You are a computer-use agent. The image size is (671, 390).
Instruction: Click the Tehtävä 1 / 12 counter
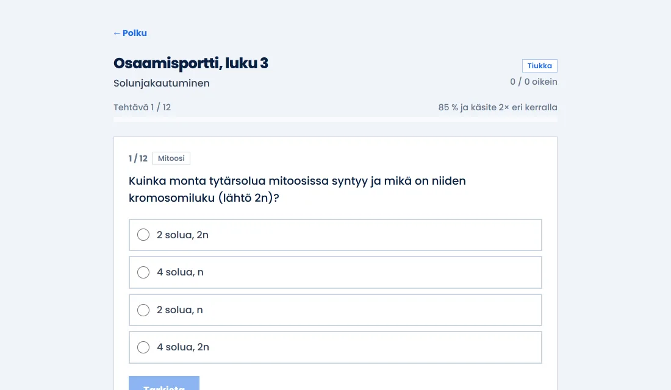click(x=142, y=107)
